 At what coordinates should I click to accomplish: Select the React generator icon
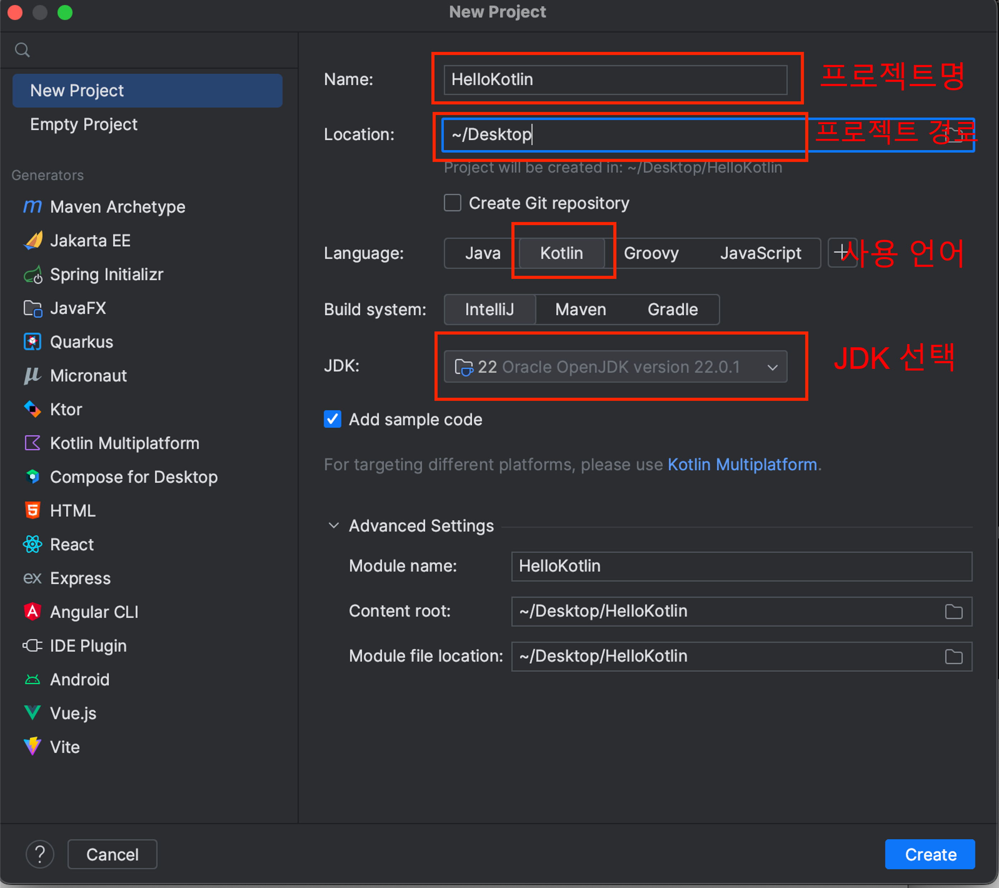pos(32,544)
